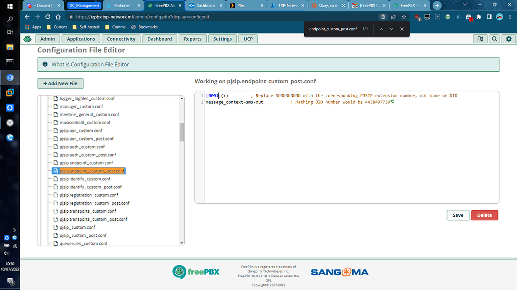Select pjsip.auth_custom.conf in file list

click(82, 146)
